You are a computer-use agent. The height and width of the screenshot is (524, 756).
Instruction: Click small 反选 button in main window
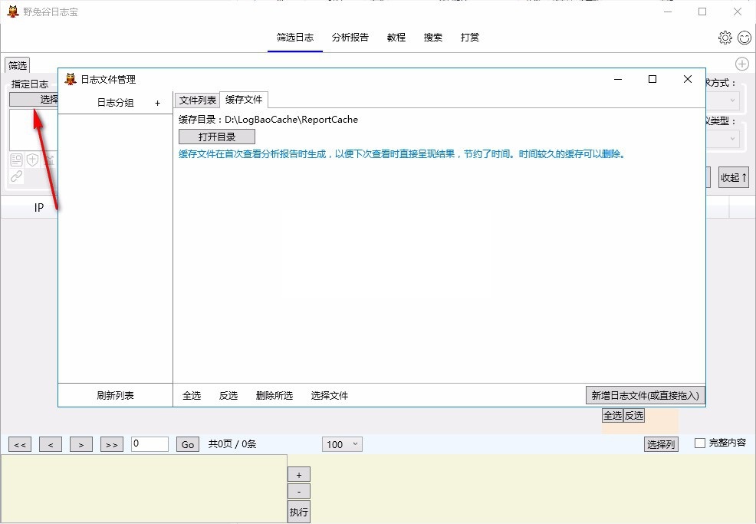point(633,415)
